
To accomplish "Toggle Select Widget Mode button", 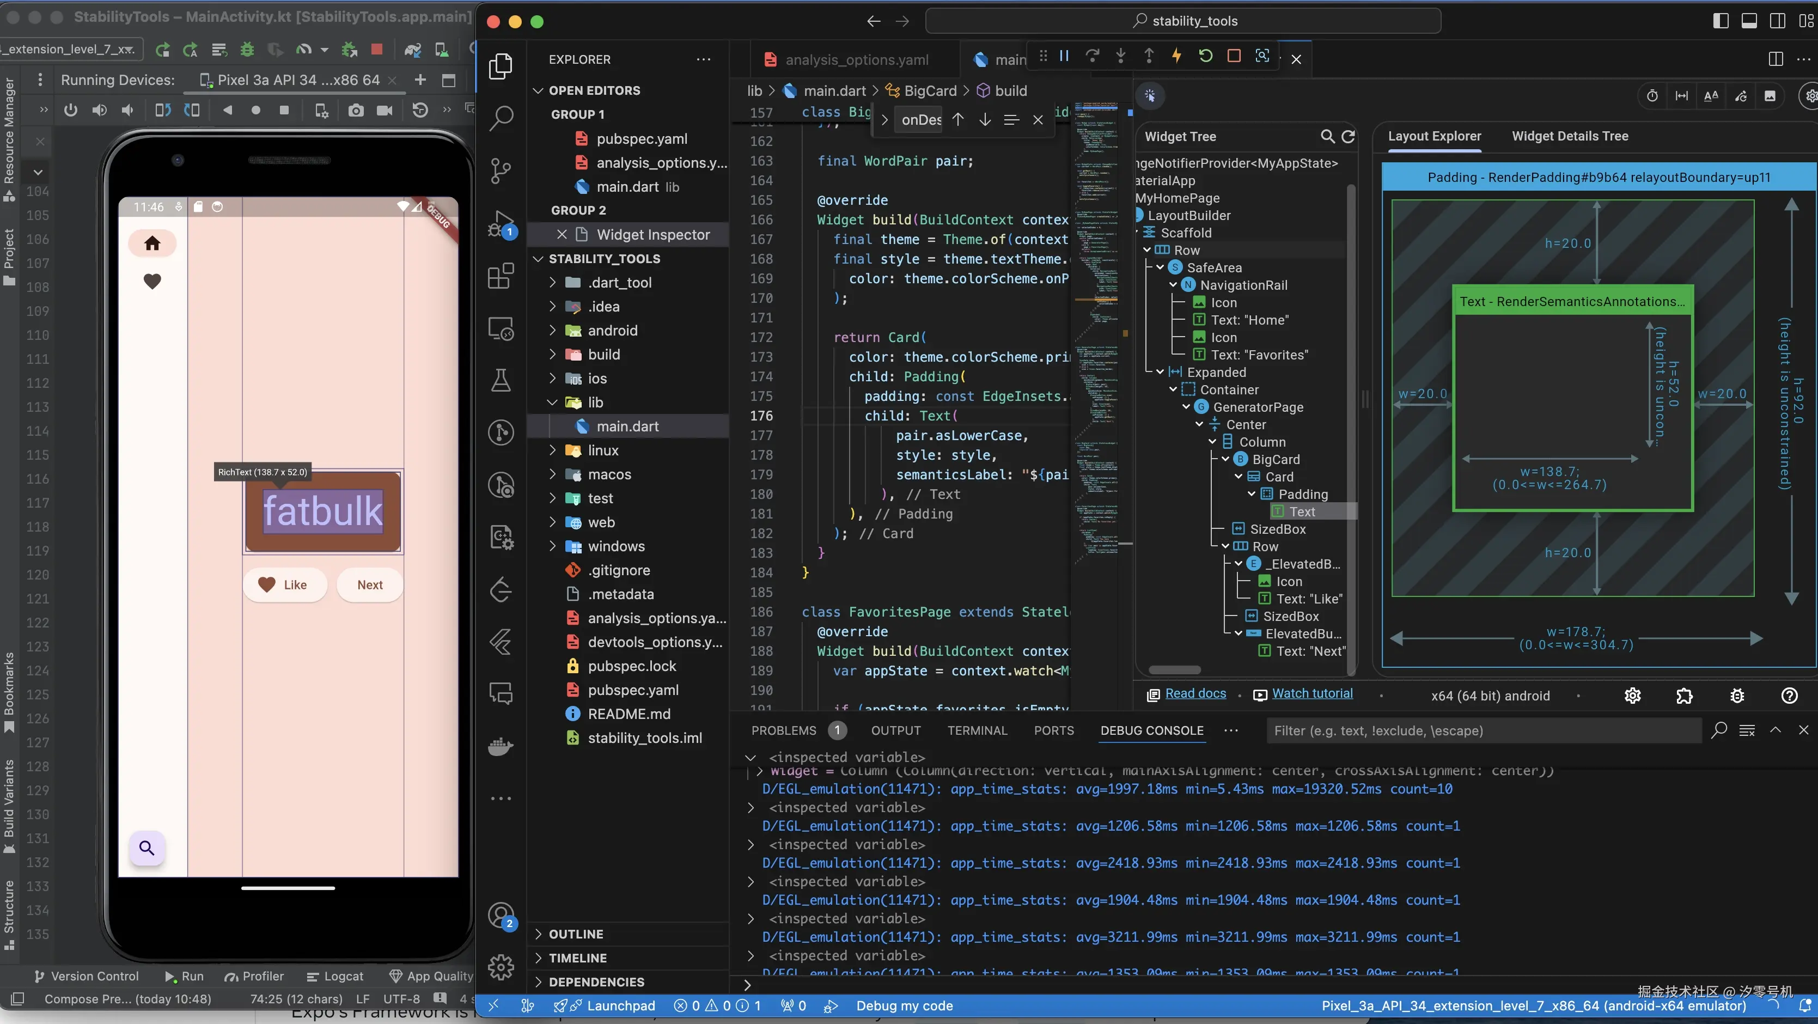I will click(x=1150, y=96).
